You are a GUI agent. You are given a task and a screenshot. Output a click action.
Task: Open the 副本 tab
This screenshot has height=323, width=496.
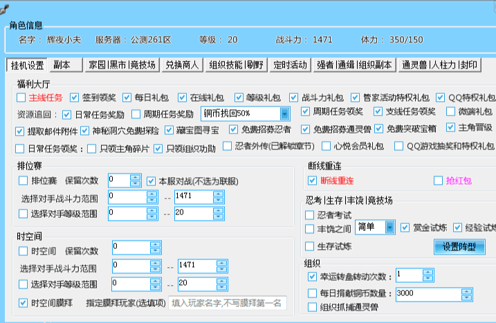pos(66,65)
